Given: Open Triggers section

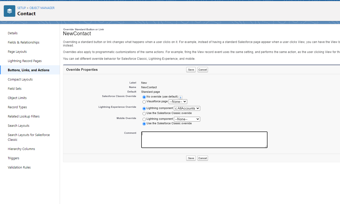Looking at the screenshot, I should pos(14,158).
